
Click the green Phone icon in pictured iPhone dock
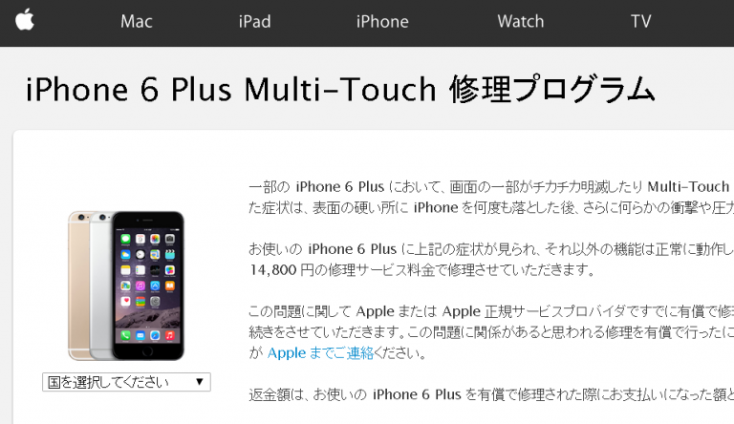125,335
